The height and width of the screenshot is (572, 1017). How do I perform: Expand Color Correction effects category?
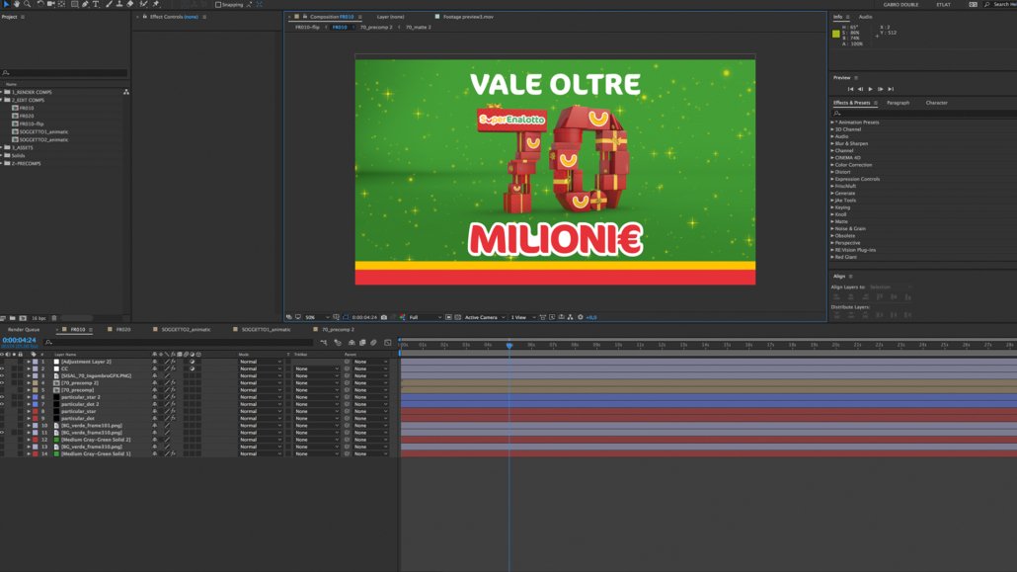pos(832,165)
